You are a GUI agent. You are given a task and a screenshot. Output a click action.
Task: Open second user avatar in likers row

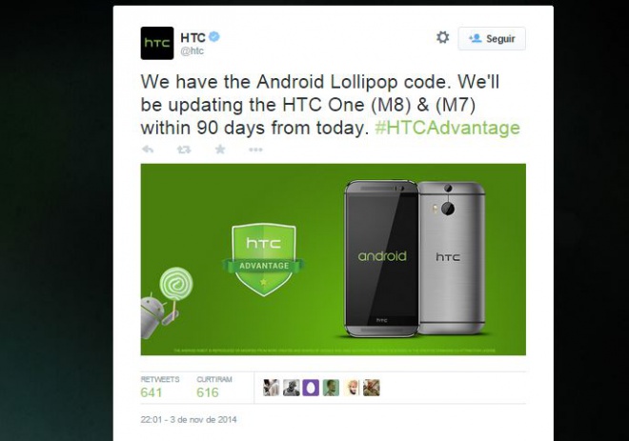292,388
